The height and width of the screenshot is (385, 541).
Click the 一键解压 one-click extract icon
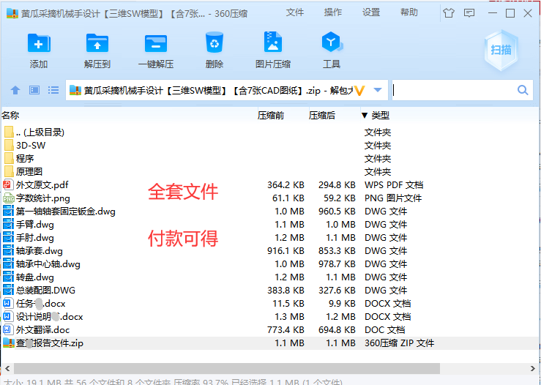[x=156, y=43]
